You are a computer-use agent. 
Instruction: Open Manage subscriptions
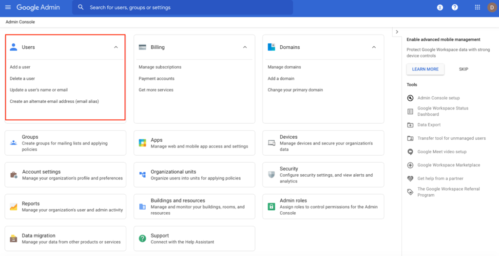coord(160,67)
